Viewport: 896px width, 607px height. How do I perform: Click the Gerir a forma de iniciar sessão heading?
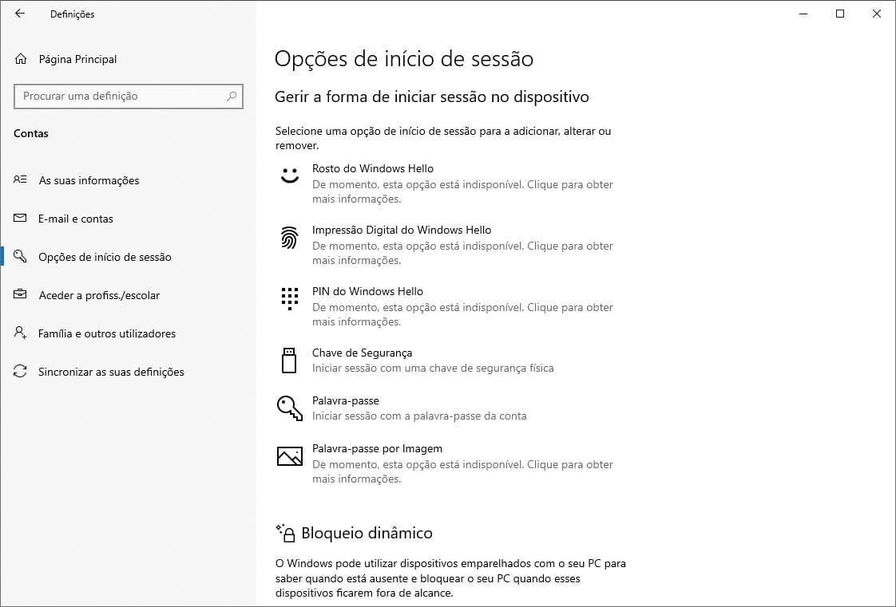pos(432,97)
